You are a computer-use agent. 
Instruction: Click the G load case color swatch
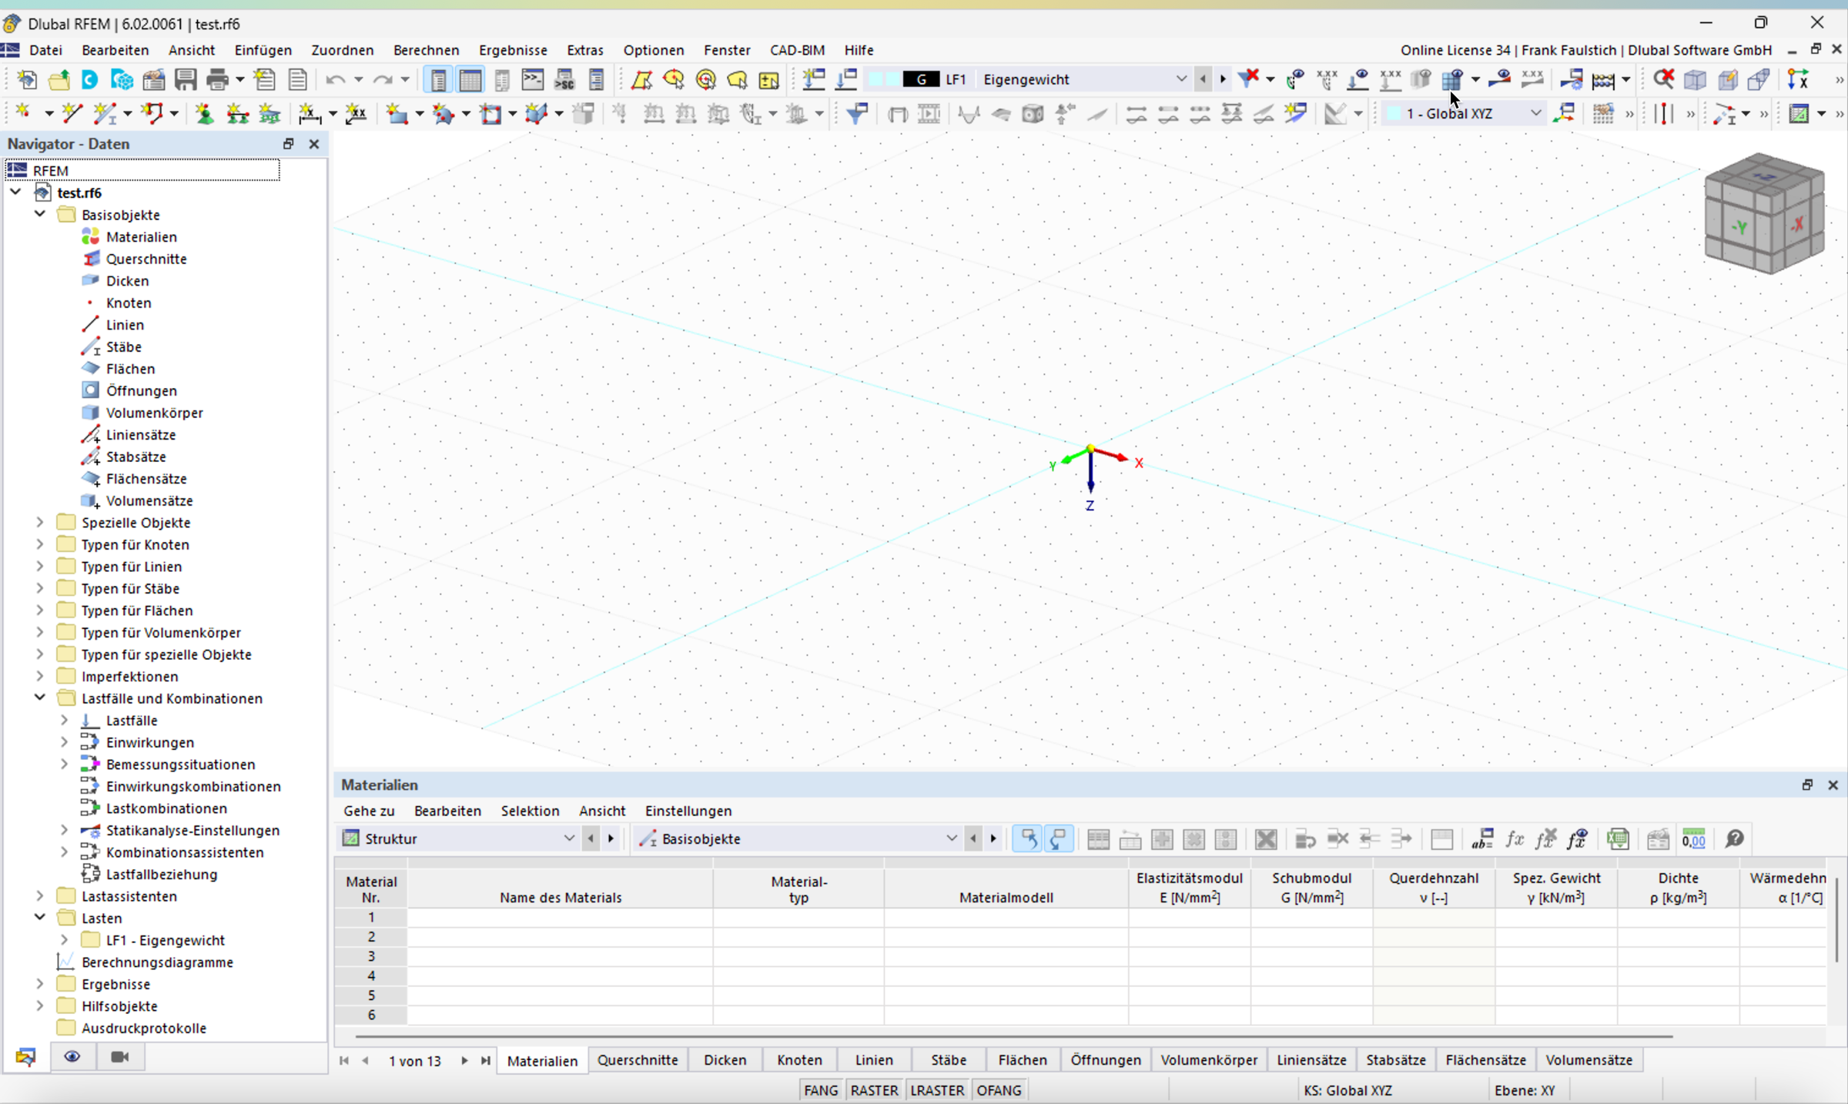point(921,79)
